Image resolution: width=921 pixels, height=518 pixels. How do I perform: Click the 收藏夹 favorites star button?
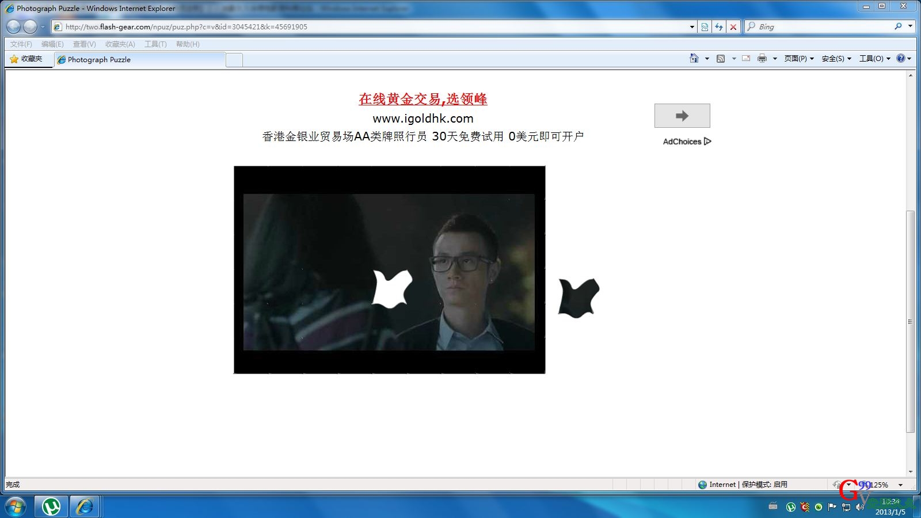(x=26, y=59)
